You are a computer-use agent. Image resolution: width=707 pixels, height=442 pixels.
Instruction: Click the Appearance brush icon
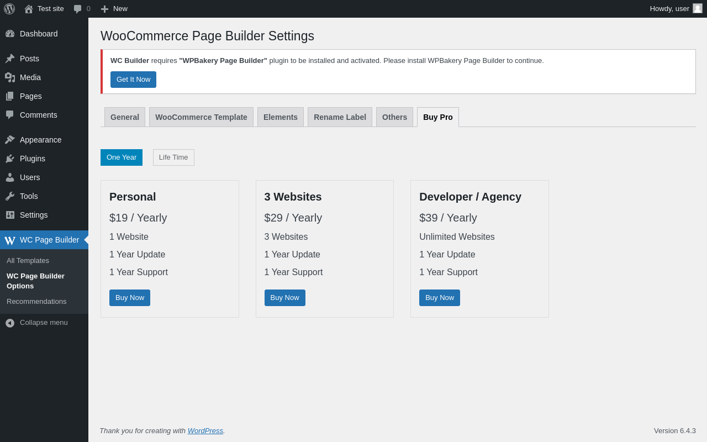tap(10, 140)
